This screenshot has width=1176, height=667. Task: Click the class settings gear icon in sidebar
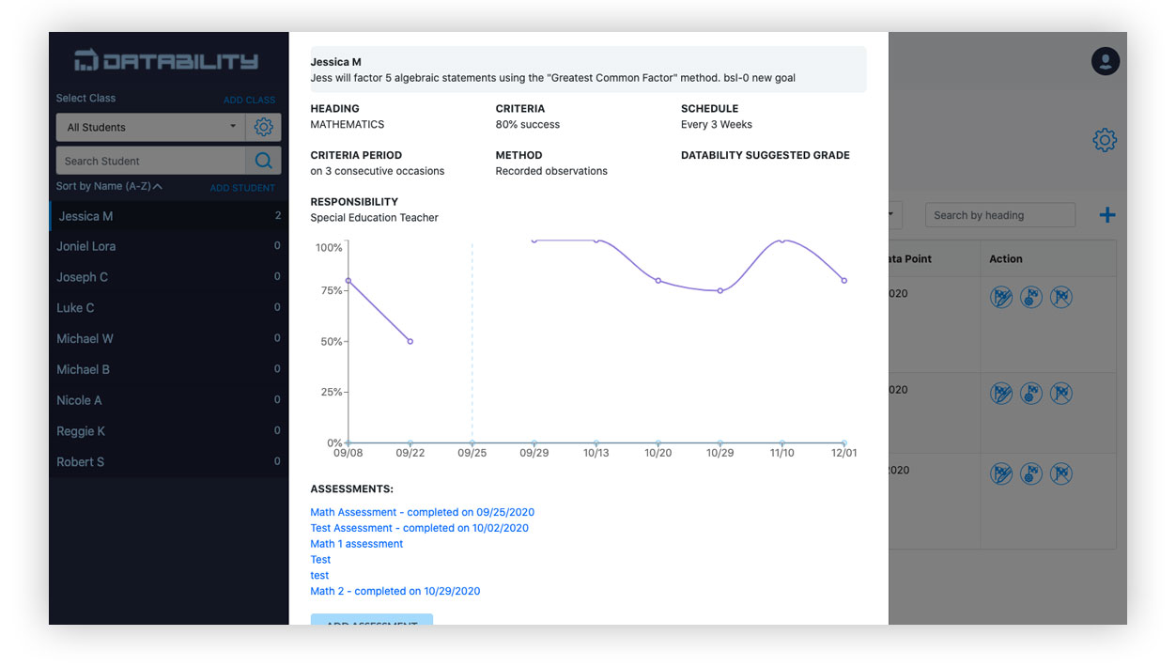coord(263,127)
